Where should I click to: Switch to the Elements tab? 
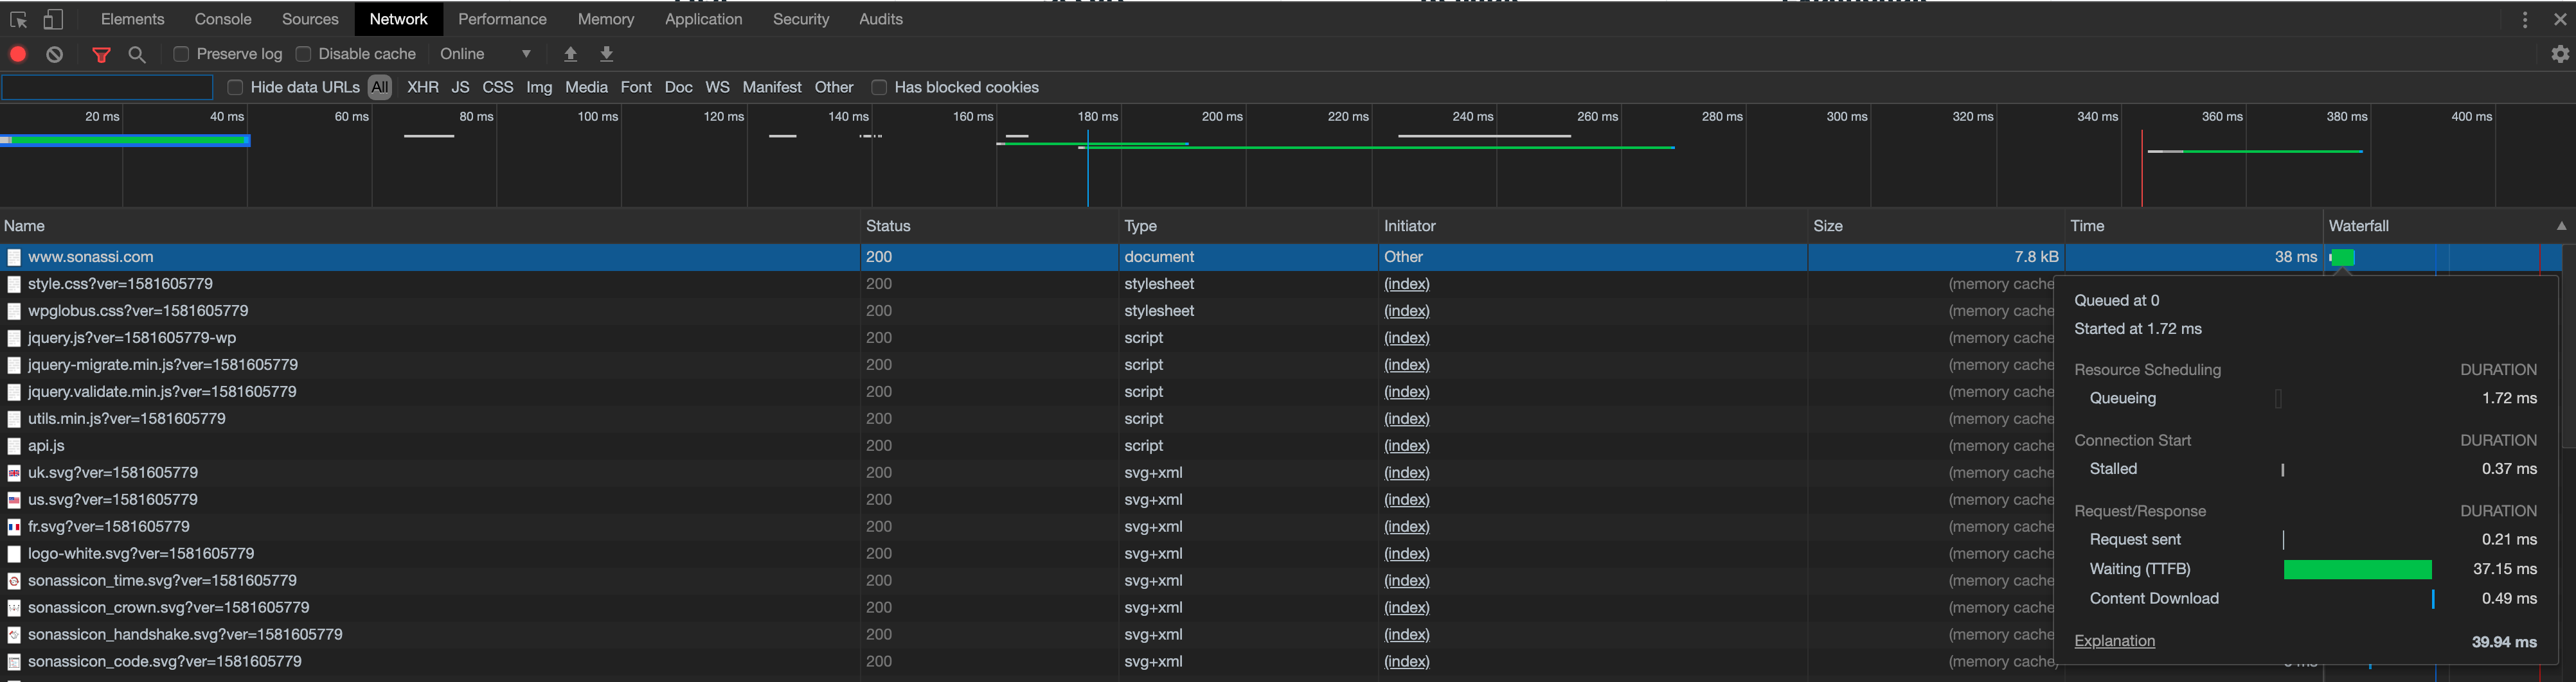pyautogui.click(x=132, y=19)
